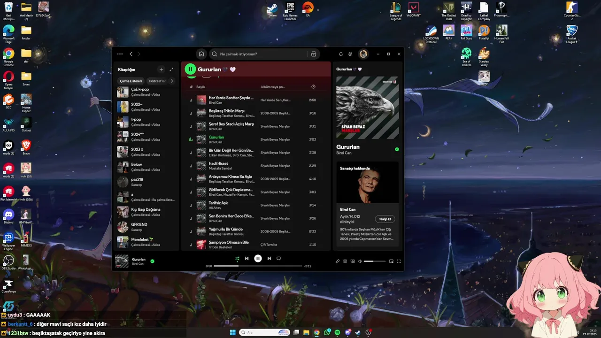Image resolution: width=601 pixels, height=338 pixels.
Task: Create new playlist with plus icon
Action: coord(161,69)
